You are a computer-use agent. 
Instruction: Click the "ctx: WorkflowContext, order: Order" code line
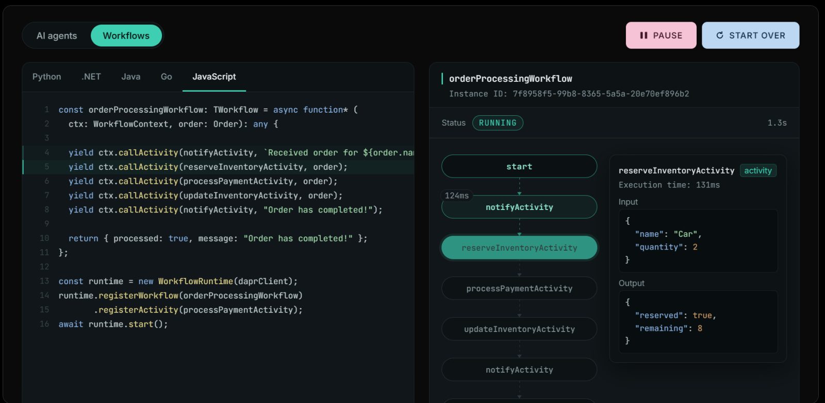173,124
